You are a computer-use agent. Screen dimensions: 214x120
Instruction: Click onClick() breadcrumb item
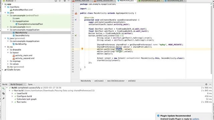click(132, 81)
